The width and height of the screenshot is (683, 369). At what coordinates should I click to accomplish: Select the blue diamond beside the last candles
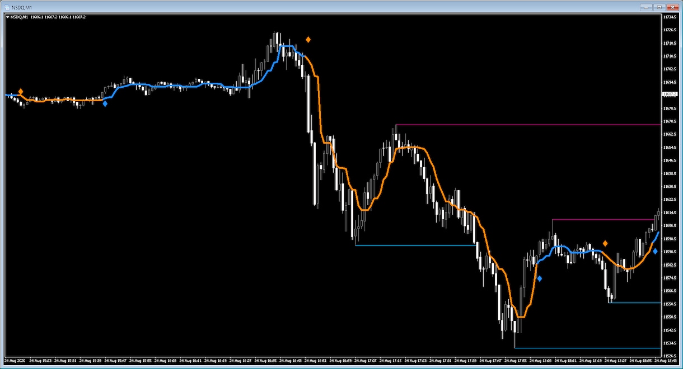click(655, 252)
